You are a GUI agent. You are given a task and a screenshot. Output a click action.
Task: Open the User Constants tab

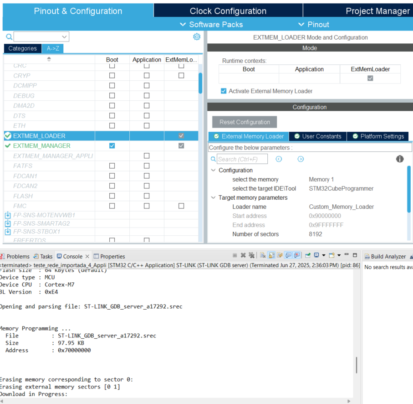tap(317, 136)
